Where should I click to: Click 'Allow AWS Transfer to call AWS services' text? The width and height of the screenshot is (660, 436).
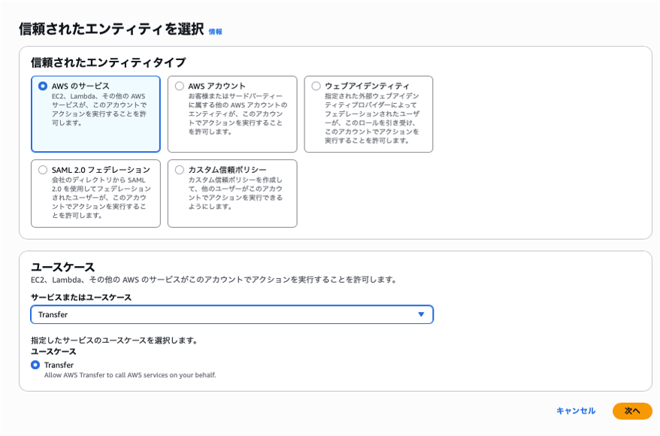click(130, 375)
